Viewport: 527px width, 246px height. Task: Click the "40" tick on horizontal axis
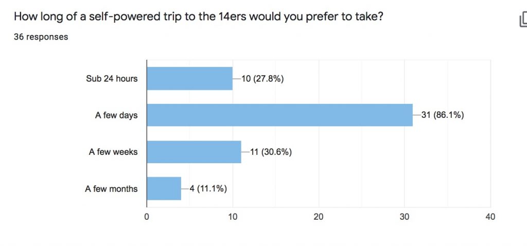pyautogui.click(x=490, y=217)
